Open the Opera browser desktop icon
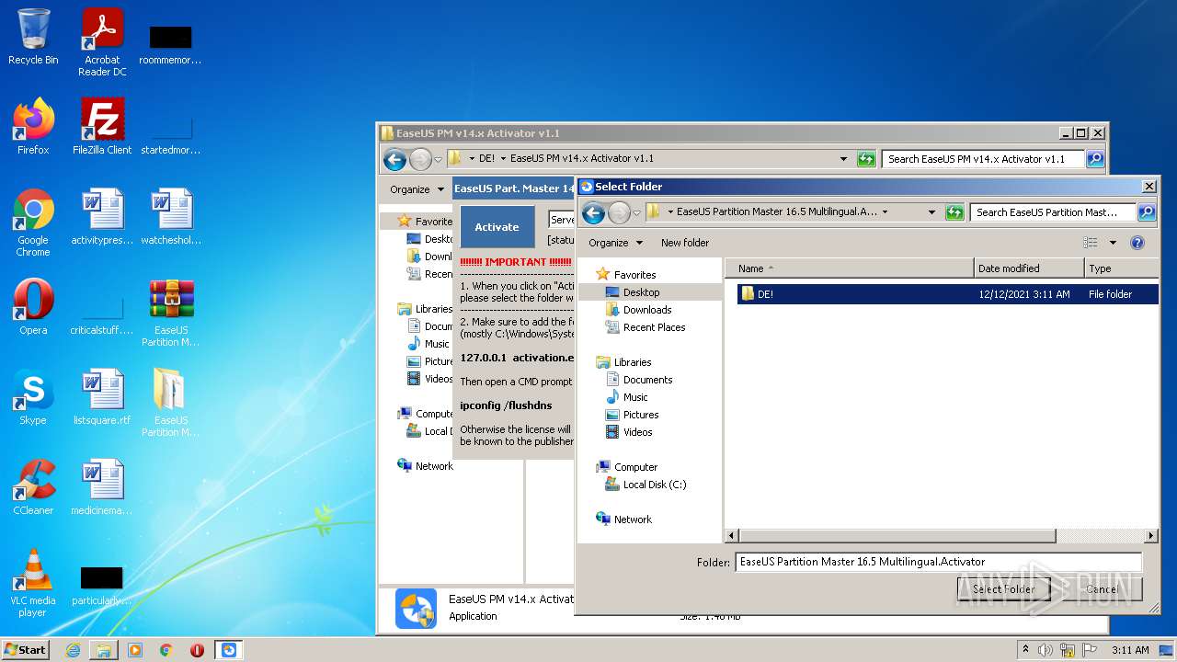 (x=33, y=307)
